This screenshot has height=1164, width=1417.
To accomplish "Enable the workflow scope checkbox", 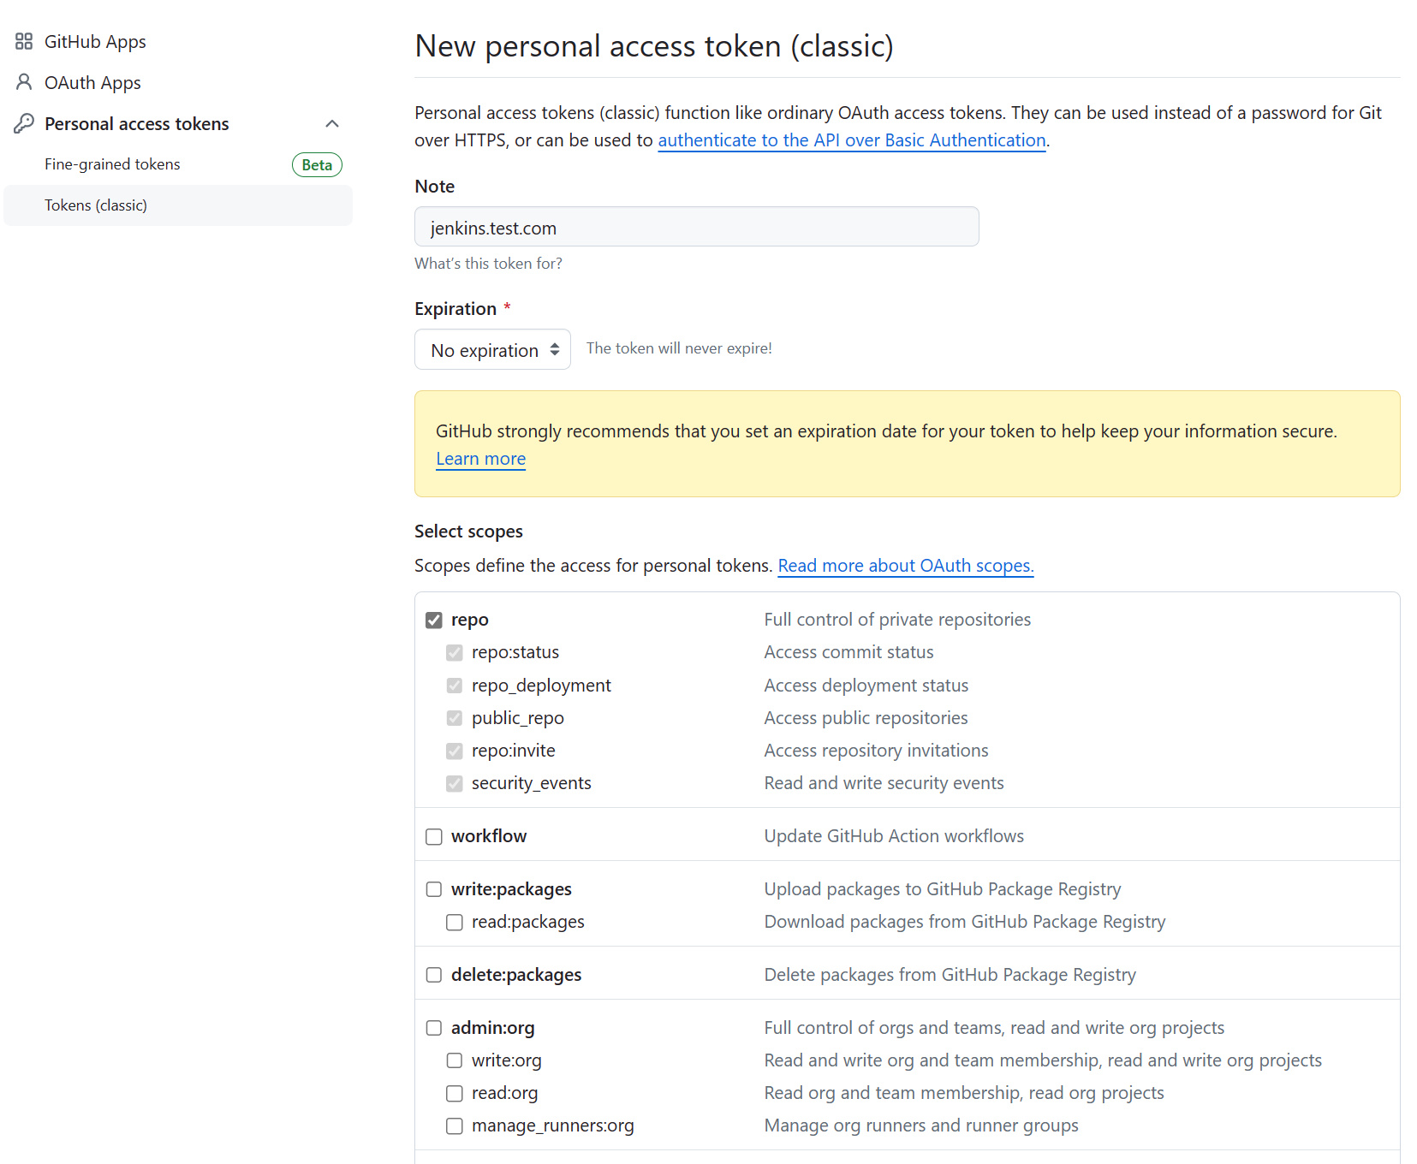I will pyautogui.click(x=434, y=836).
